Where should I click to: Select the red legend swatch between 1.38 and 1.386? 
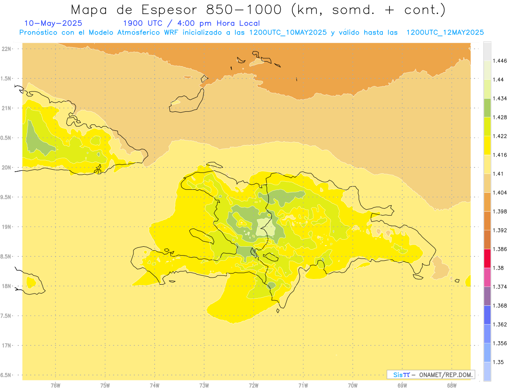(487, 258)
